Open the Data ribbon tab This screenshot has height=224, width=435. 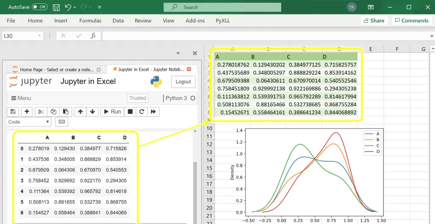click(x=118, y=20)
